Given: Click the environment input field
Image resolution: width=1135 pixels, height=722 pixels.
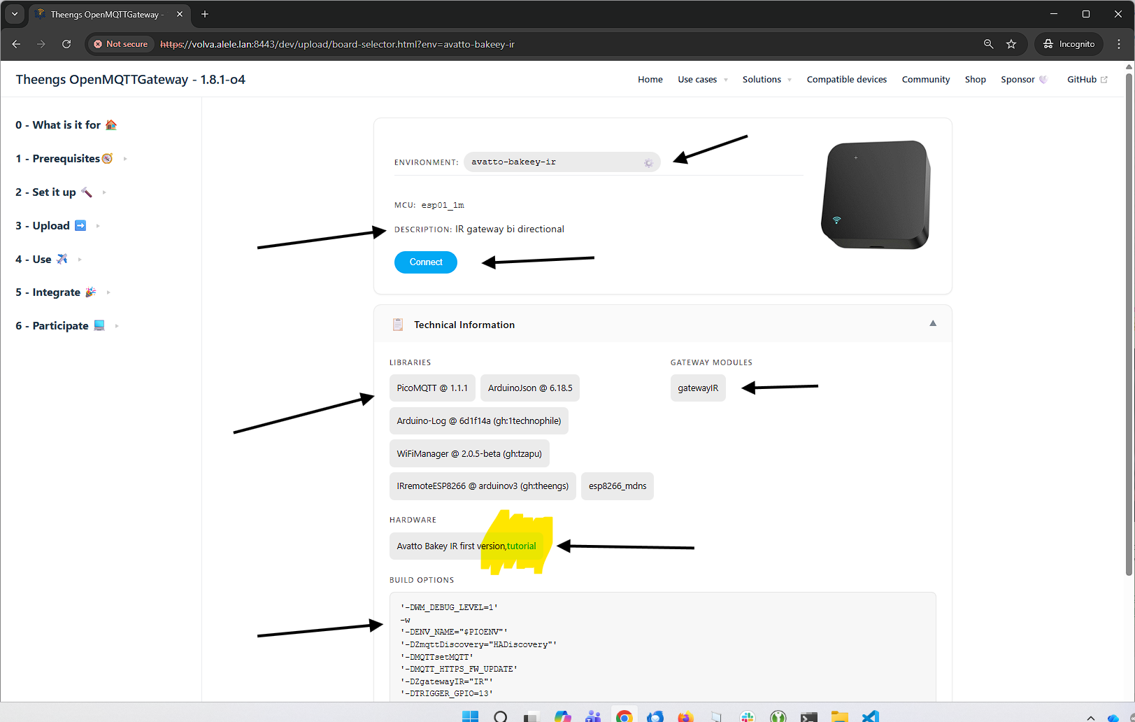Looking at the screenshot, I should [x=554, y=162].
